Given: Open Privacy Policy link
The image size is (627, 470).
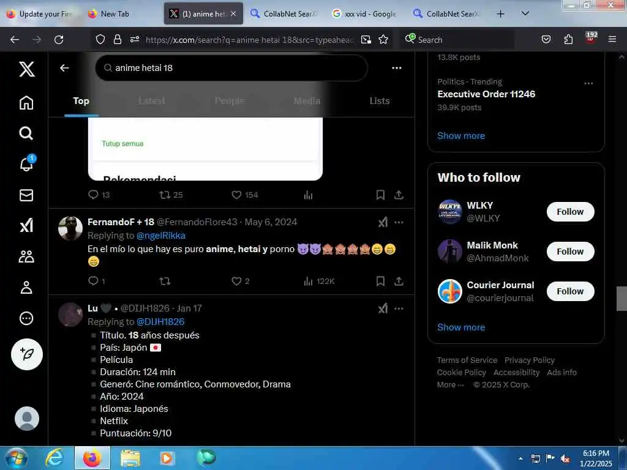Looking at the screenshot, I should [530, 360].
